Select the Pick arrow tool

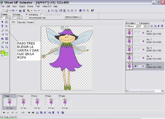(2, 22)
